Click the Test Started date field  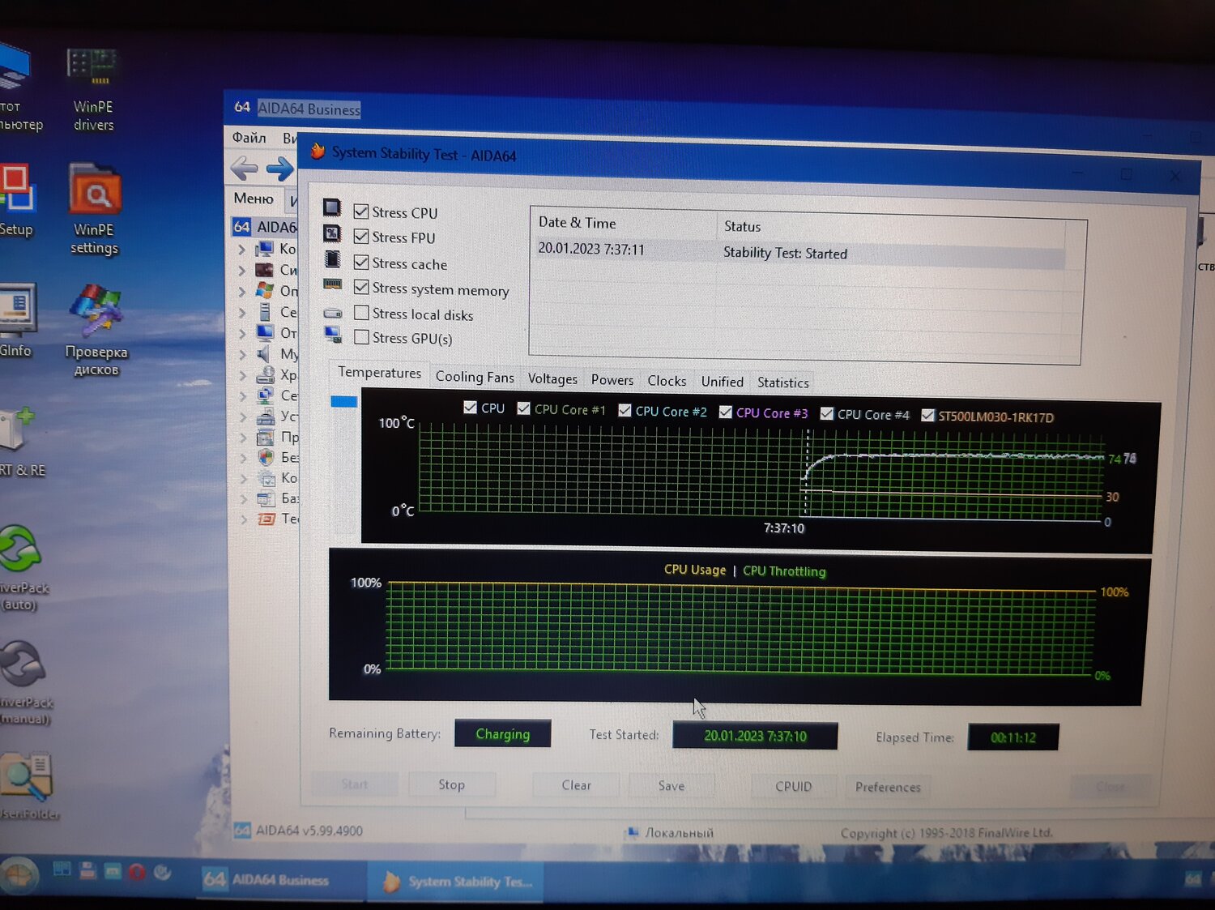pyautogui.click(x=755, y=736)
